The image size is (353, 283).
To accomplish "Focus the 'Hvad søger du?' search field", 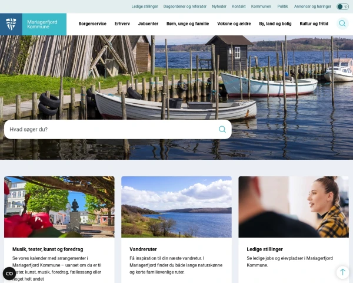I will click(111, 129).
